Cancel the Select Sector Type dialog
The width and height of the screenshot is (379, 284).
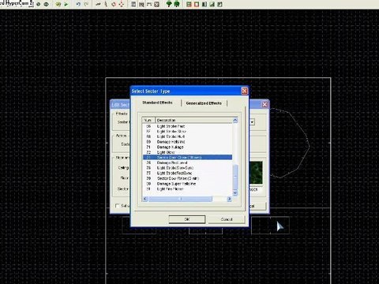(227, 219)
